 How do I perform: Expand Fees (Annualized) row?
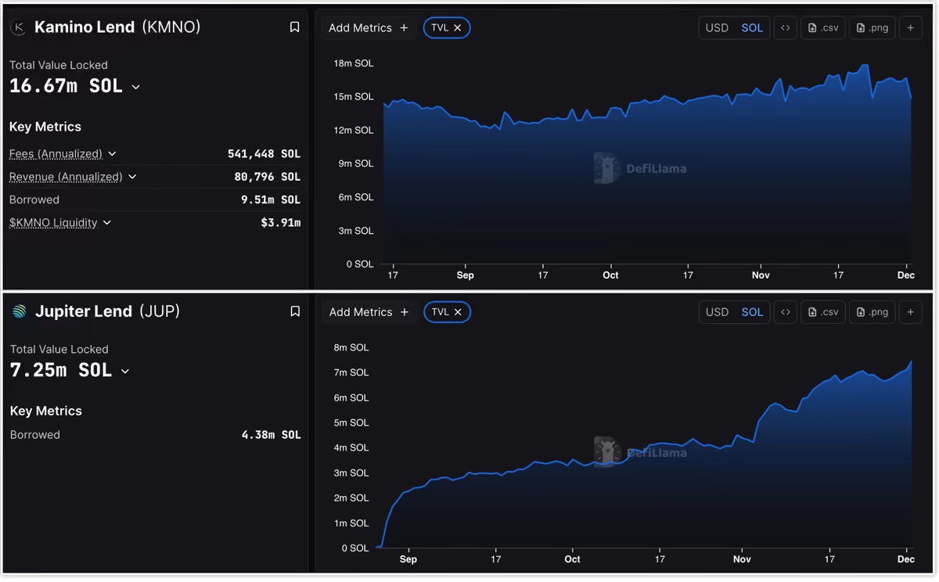click(112, 153)
